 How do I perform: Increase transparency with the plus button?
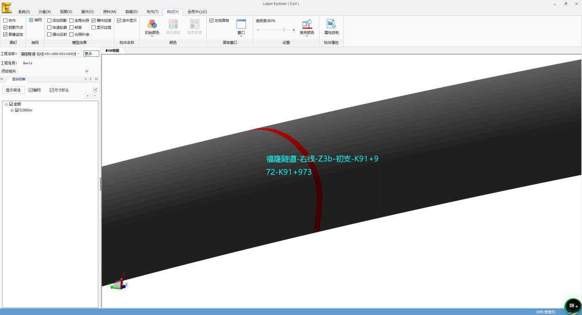pyautogui.click(x=294, y=30)
